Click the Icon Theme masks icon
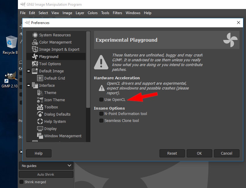Viewport: 246px width, 188px height. tap(40, 100)
